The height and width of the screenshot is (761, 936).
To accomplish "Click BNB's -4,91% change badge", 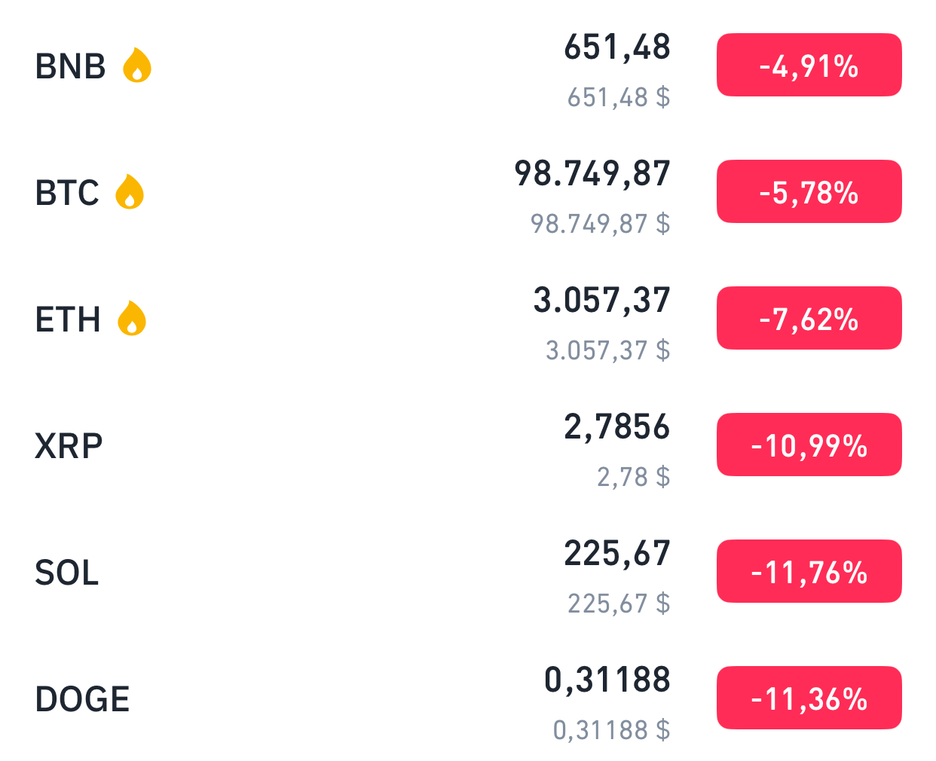I will tap(809, 66).
